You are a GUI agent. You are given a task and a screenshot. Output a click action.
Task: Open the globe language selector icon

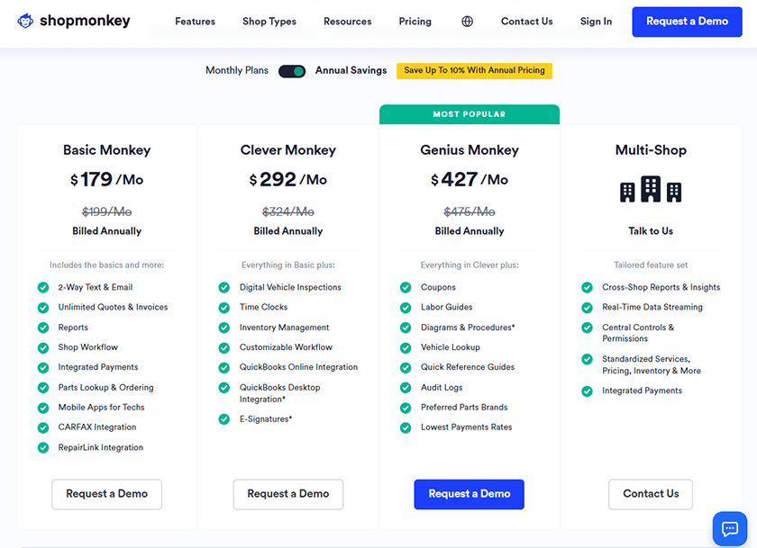coord(467,22)
